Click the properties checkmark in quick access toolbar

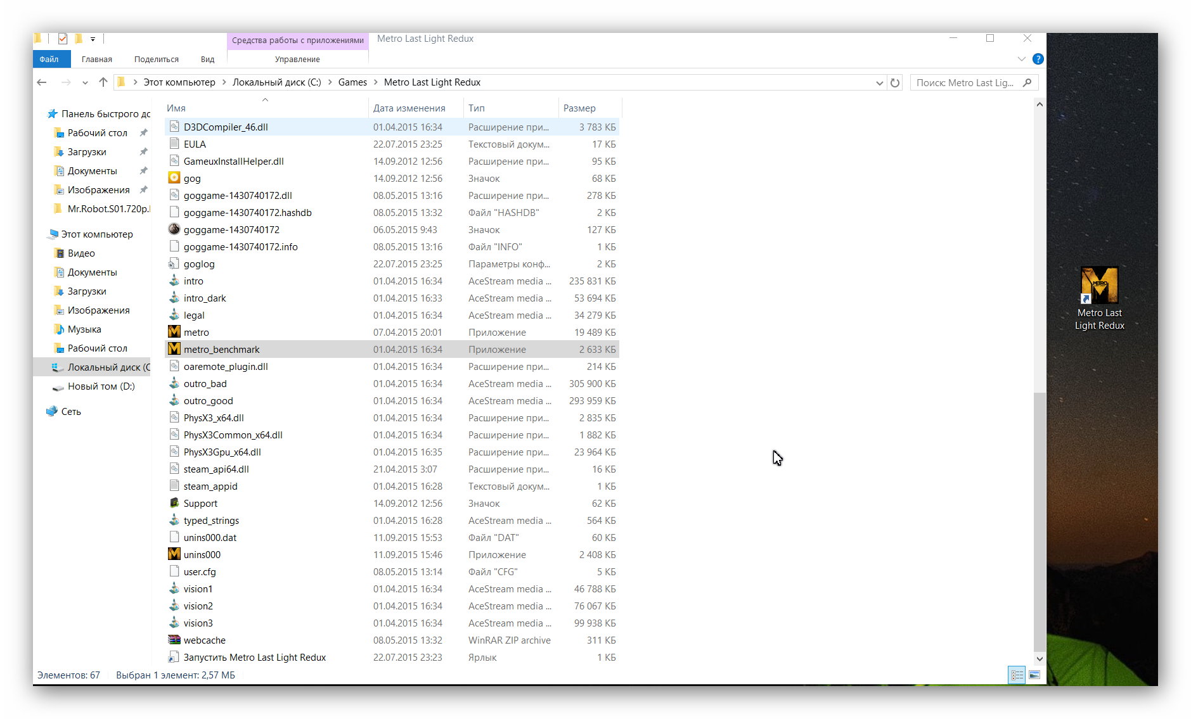[x=63, y=39]
